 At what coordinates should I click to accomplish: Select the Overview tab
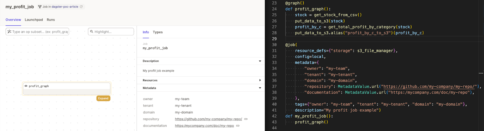13,20
